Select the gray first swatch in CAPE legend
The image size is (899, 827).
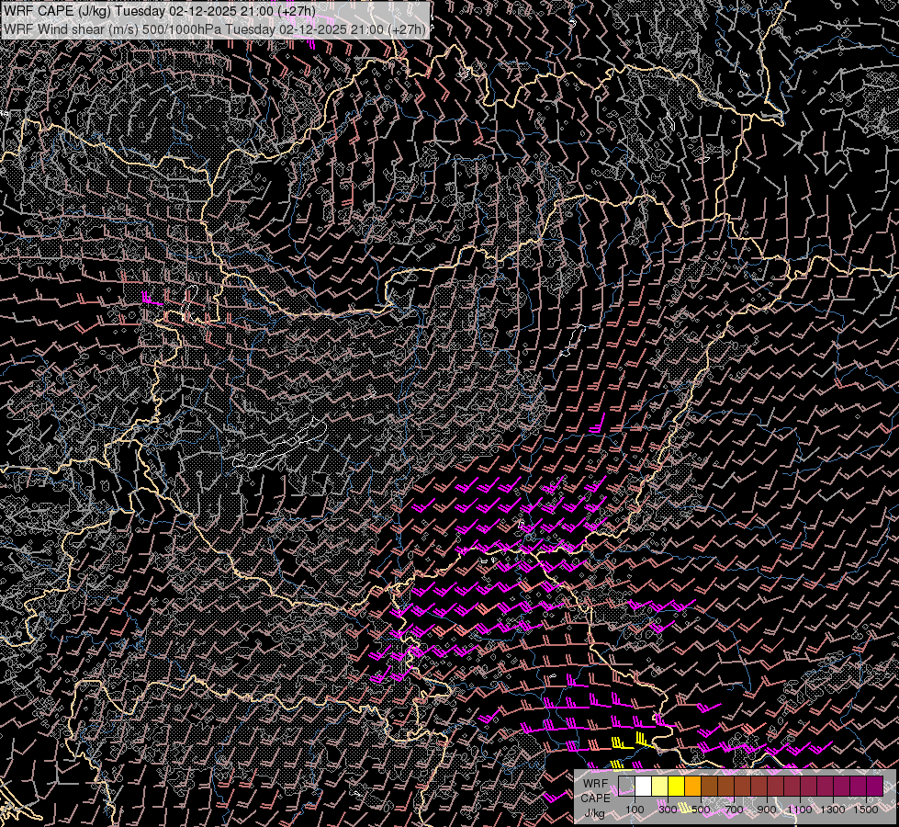coord(626,787)
